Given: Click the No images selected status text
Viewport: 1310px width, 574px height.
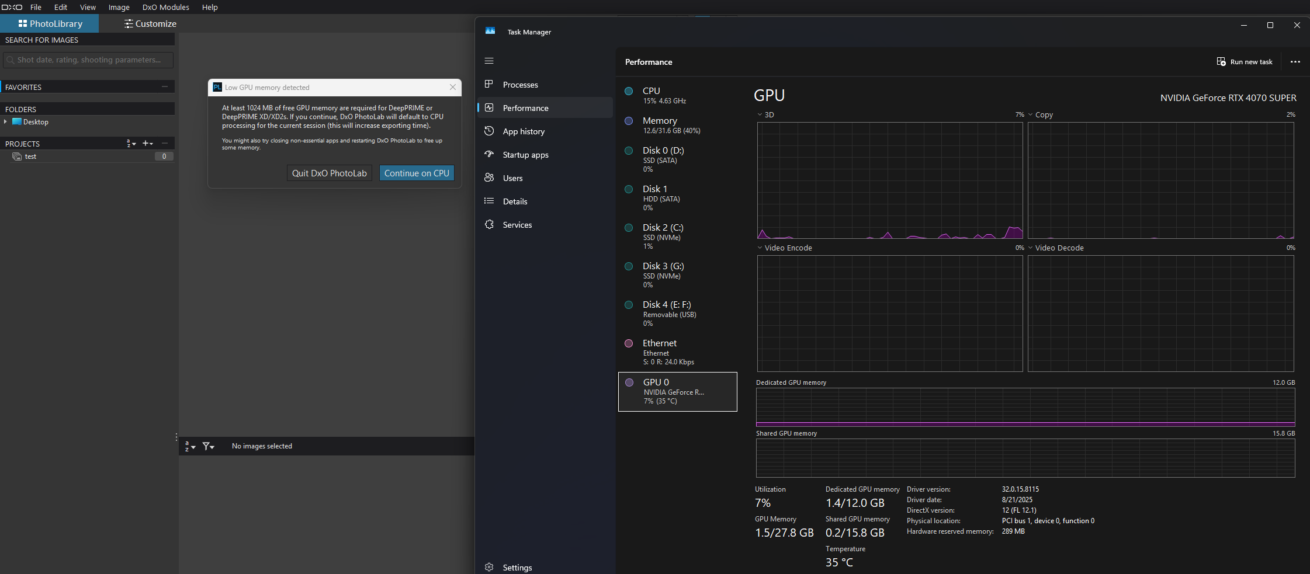Looking at the screenshot, I should (x=262, y=446).
